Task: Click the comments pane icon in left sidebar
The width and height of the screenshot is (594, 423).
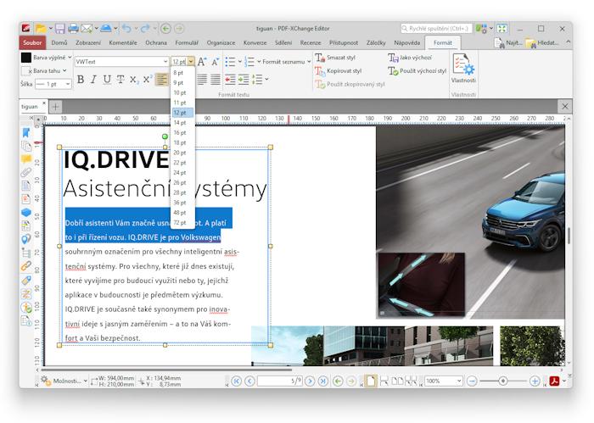Action: tap(26, 159)
